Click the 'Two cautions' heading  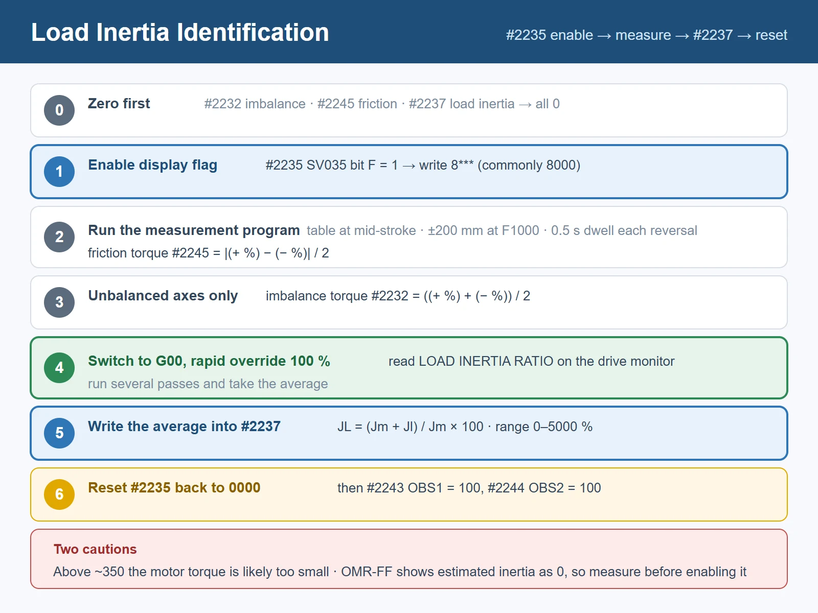click(x=95, y=549)
